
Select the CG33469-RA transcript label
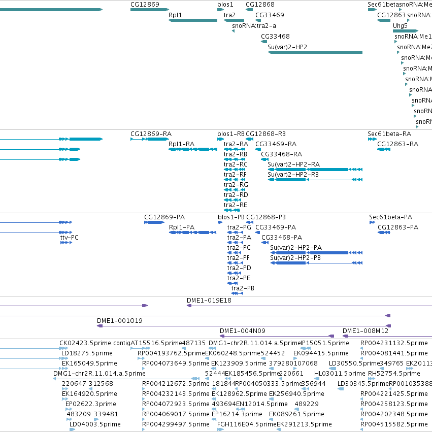coord(276,144)
